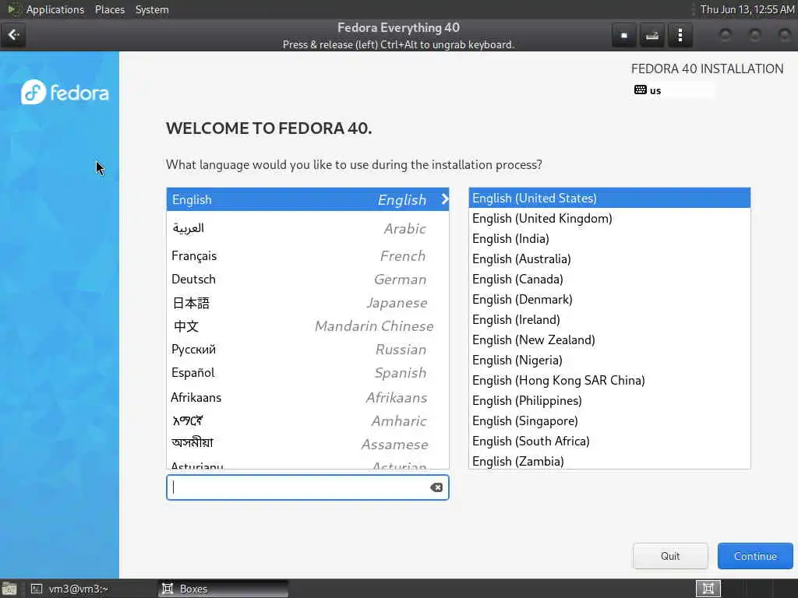Select Русский (Russian) language

[308, 350]
